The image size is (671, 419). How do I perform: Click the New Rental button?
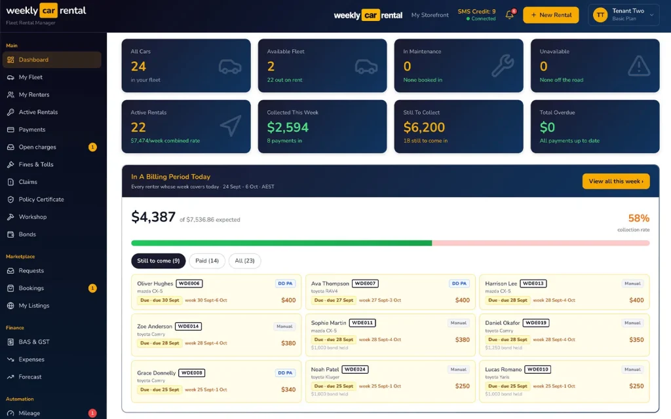(x=550, y=15)
